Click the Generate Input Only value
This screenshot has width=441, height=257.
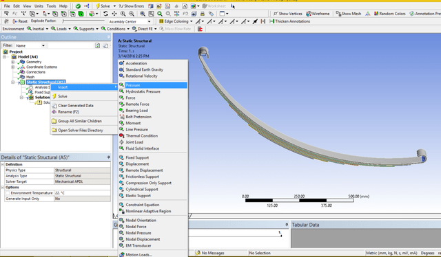tap(82, 199)
